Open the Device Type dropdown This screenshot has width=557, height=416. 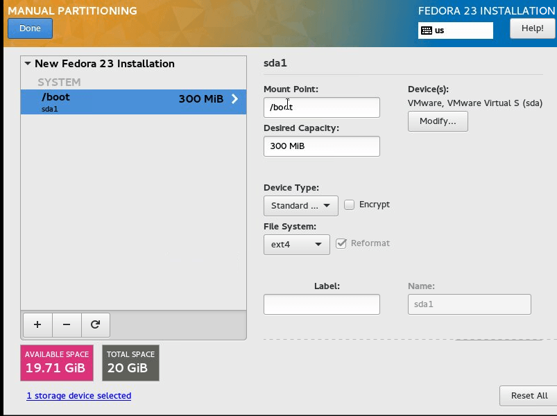coord(301,206)
